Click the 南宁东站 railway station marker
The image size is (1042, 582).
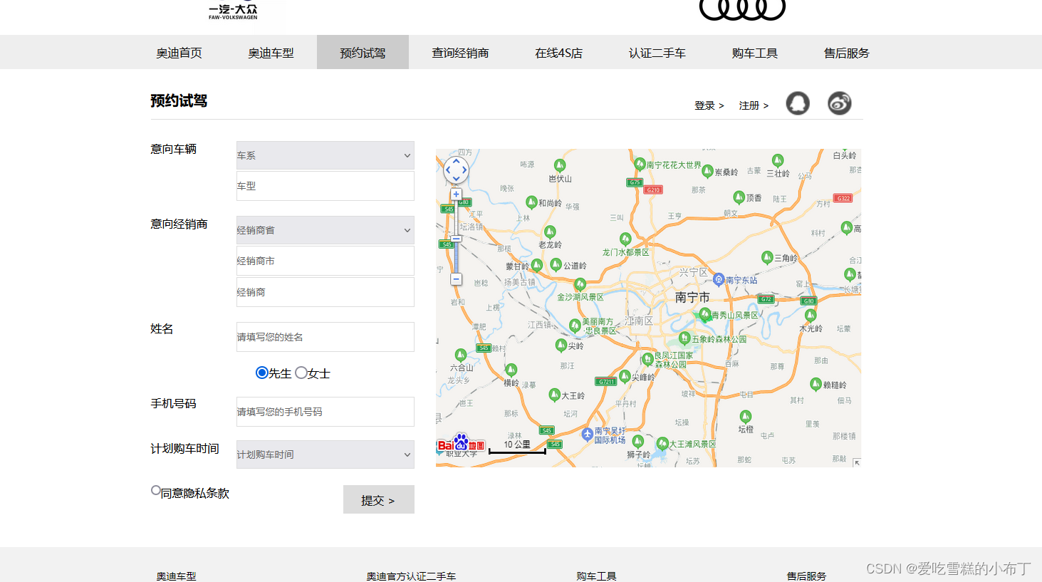point(719,279)
